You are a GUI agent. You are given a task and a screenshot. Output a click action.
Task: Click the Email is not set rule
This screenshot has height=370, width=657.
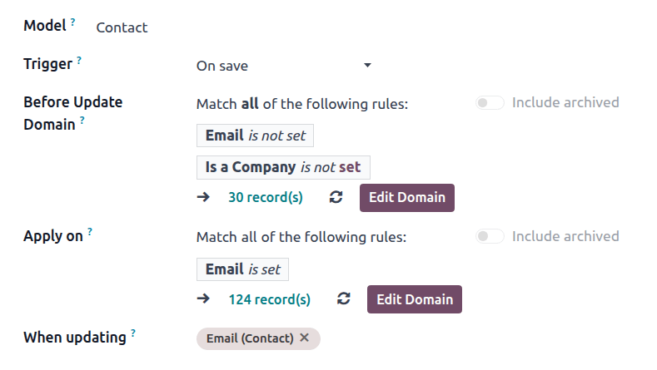coord(255,136)
